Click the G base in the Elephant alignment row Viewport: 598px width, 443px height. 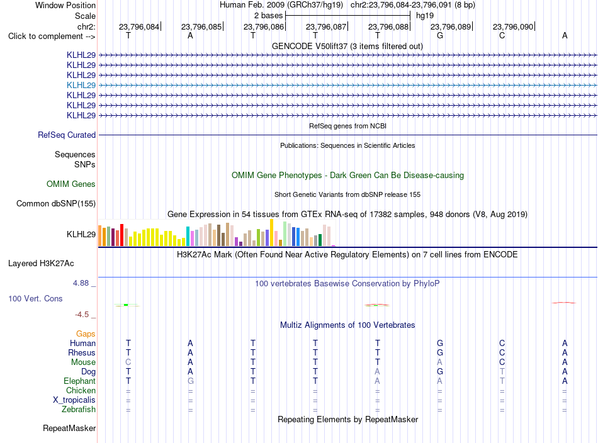pos(190,381)
